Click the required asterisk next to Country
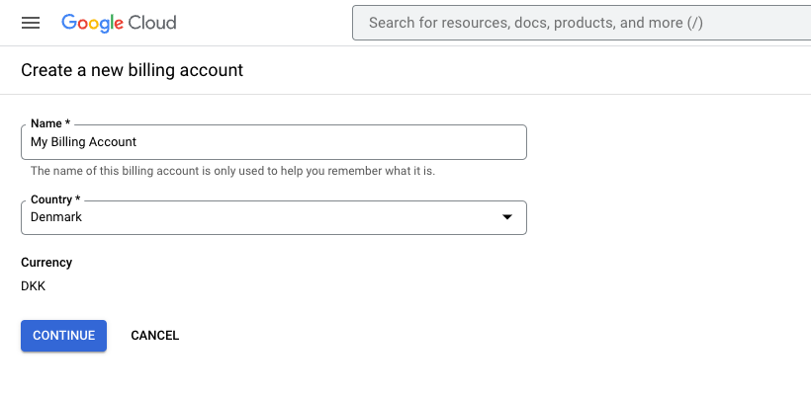 [77, 198]
